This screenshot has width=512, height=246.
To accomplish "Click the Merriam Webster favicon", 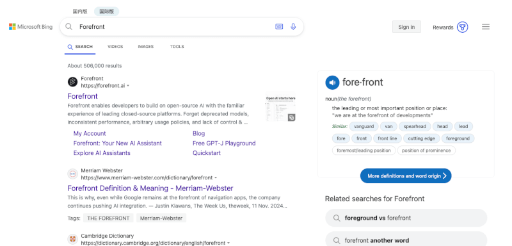I will click(x=72, y=174).
